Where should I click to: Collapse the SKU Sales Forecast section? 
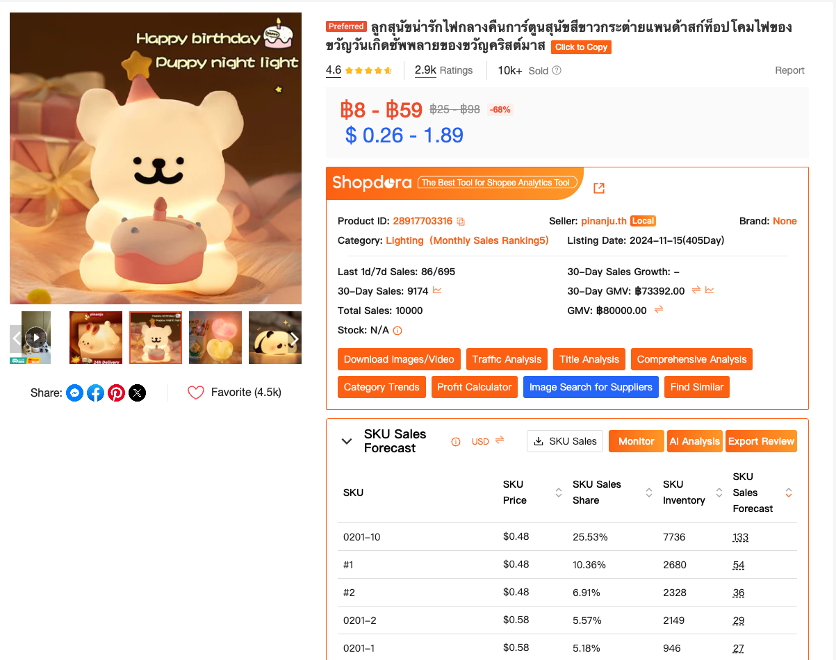347,441
